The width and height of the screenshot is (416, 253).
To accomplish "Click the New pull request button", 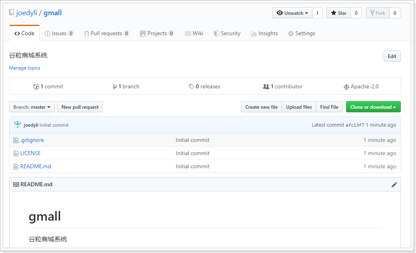I will click(80, 107).
